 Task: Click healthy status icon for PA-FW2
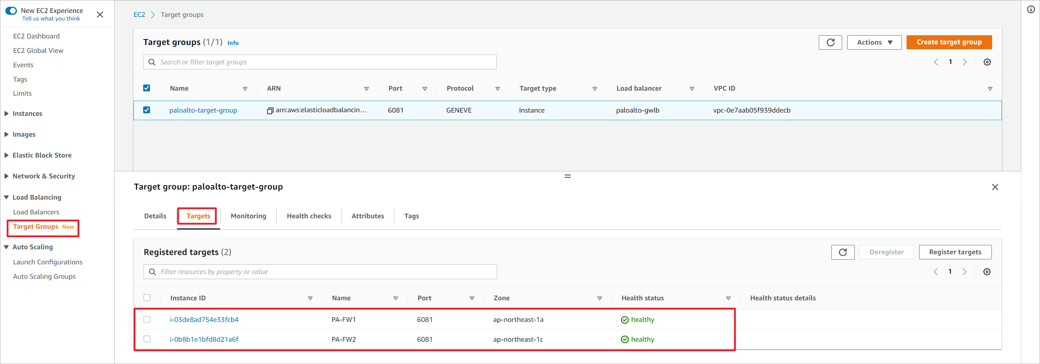(x=625, y=340)
